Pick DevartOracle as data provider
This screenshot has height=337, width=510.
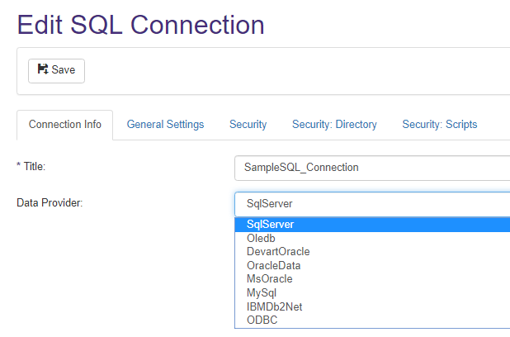point(278,252)
